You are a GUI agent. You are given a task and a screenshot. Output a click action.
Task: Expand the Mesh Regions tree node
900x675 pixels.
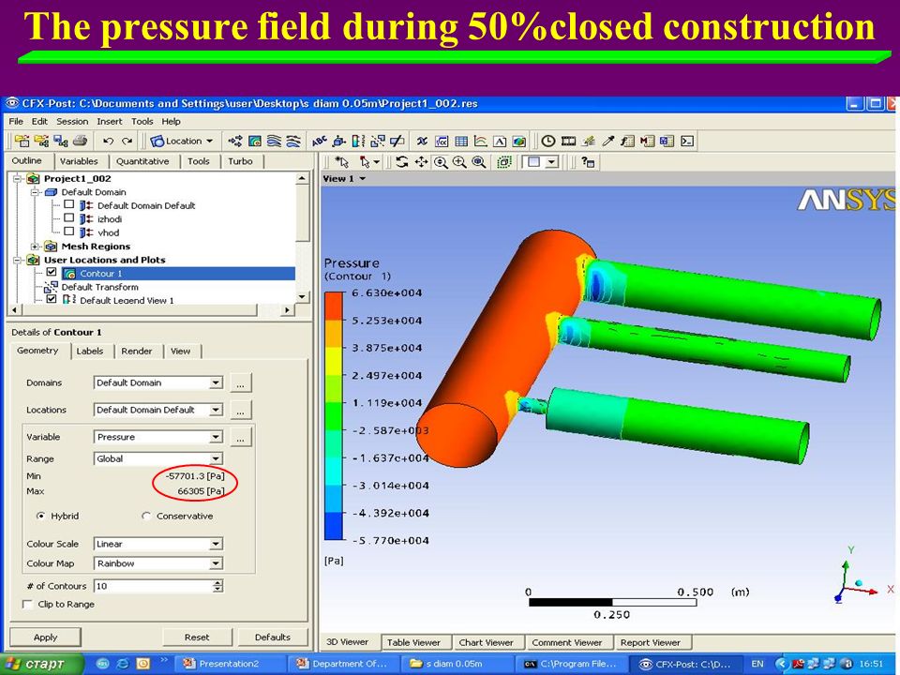coord(35,247)
